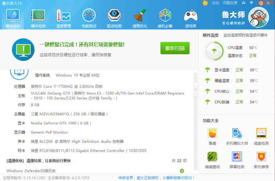Click the computer overview icon beside 操作系统
This screenshot has height=181, width=275.
[19, 74]
